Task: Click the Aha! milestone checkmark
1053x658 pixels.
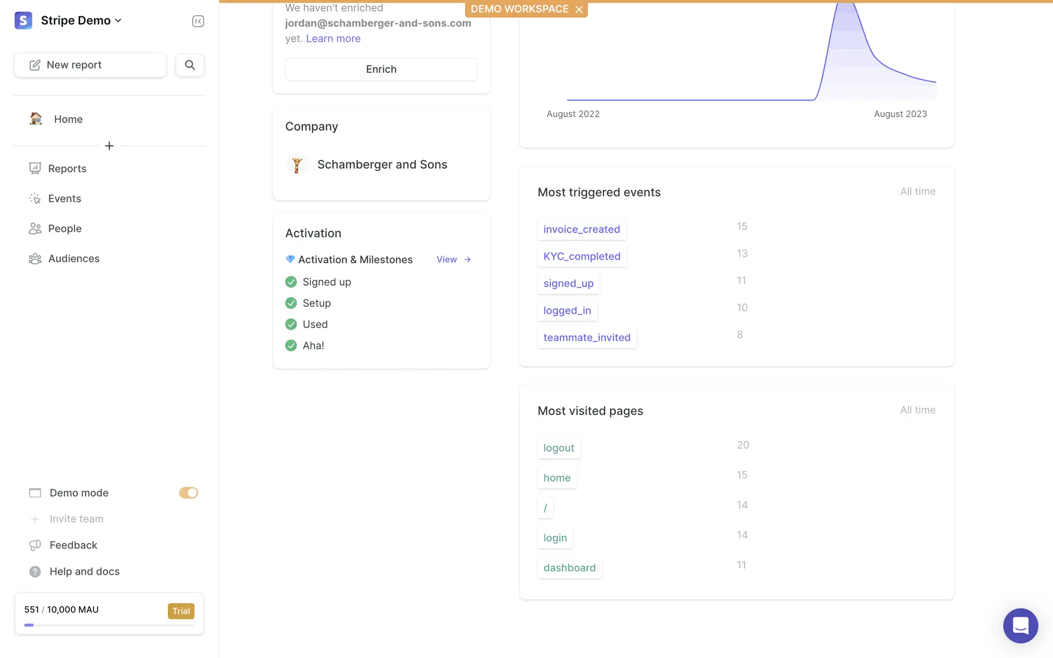Action: [x=291, y=345]
